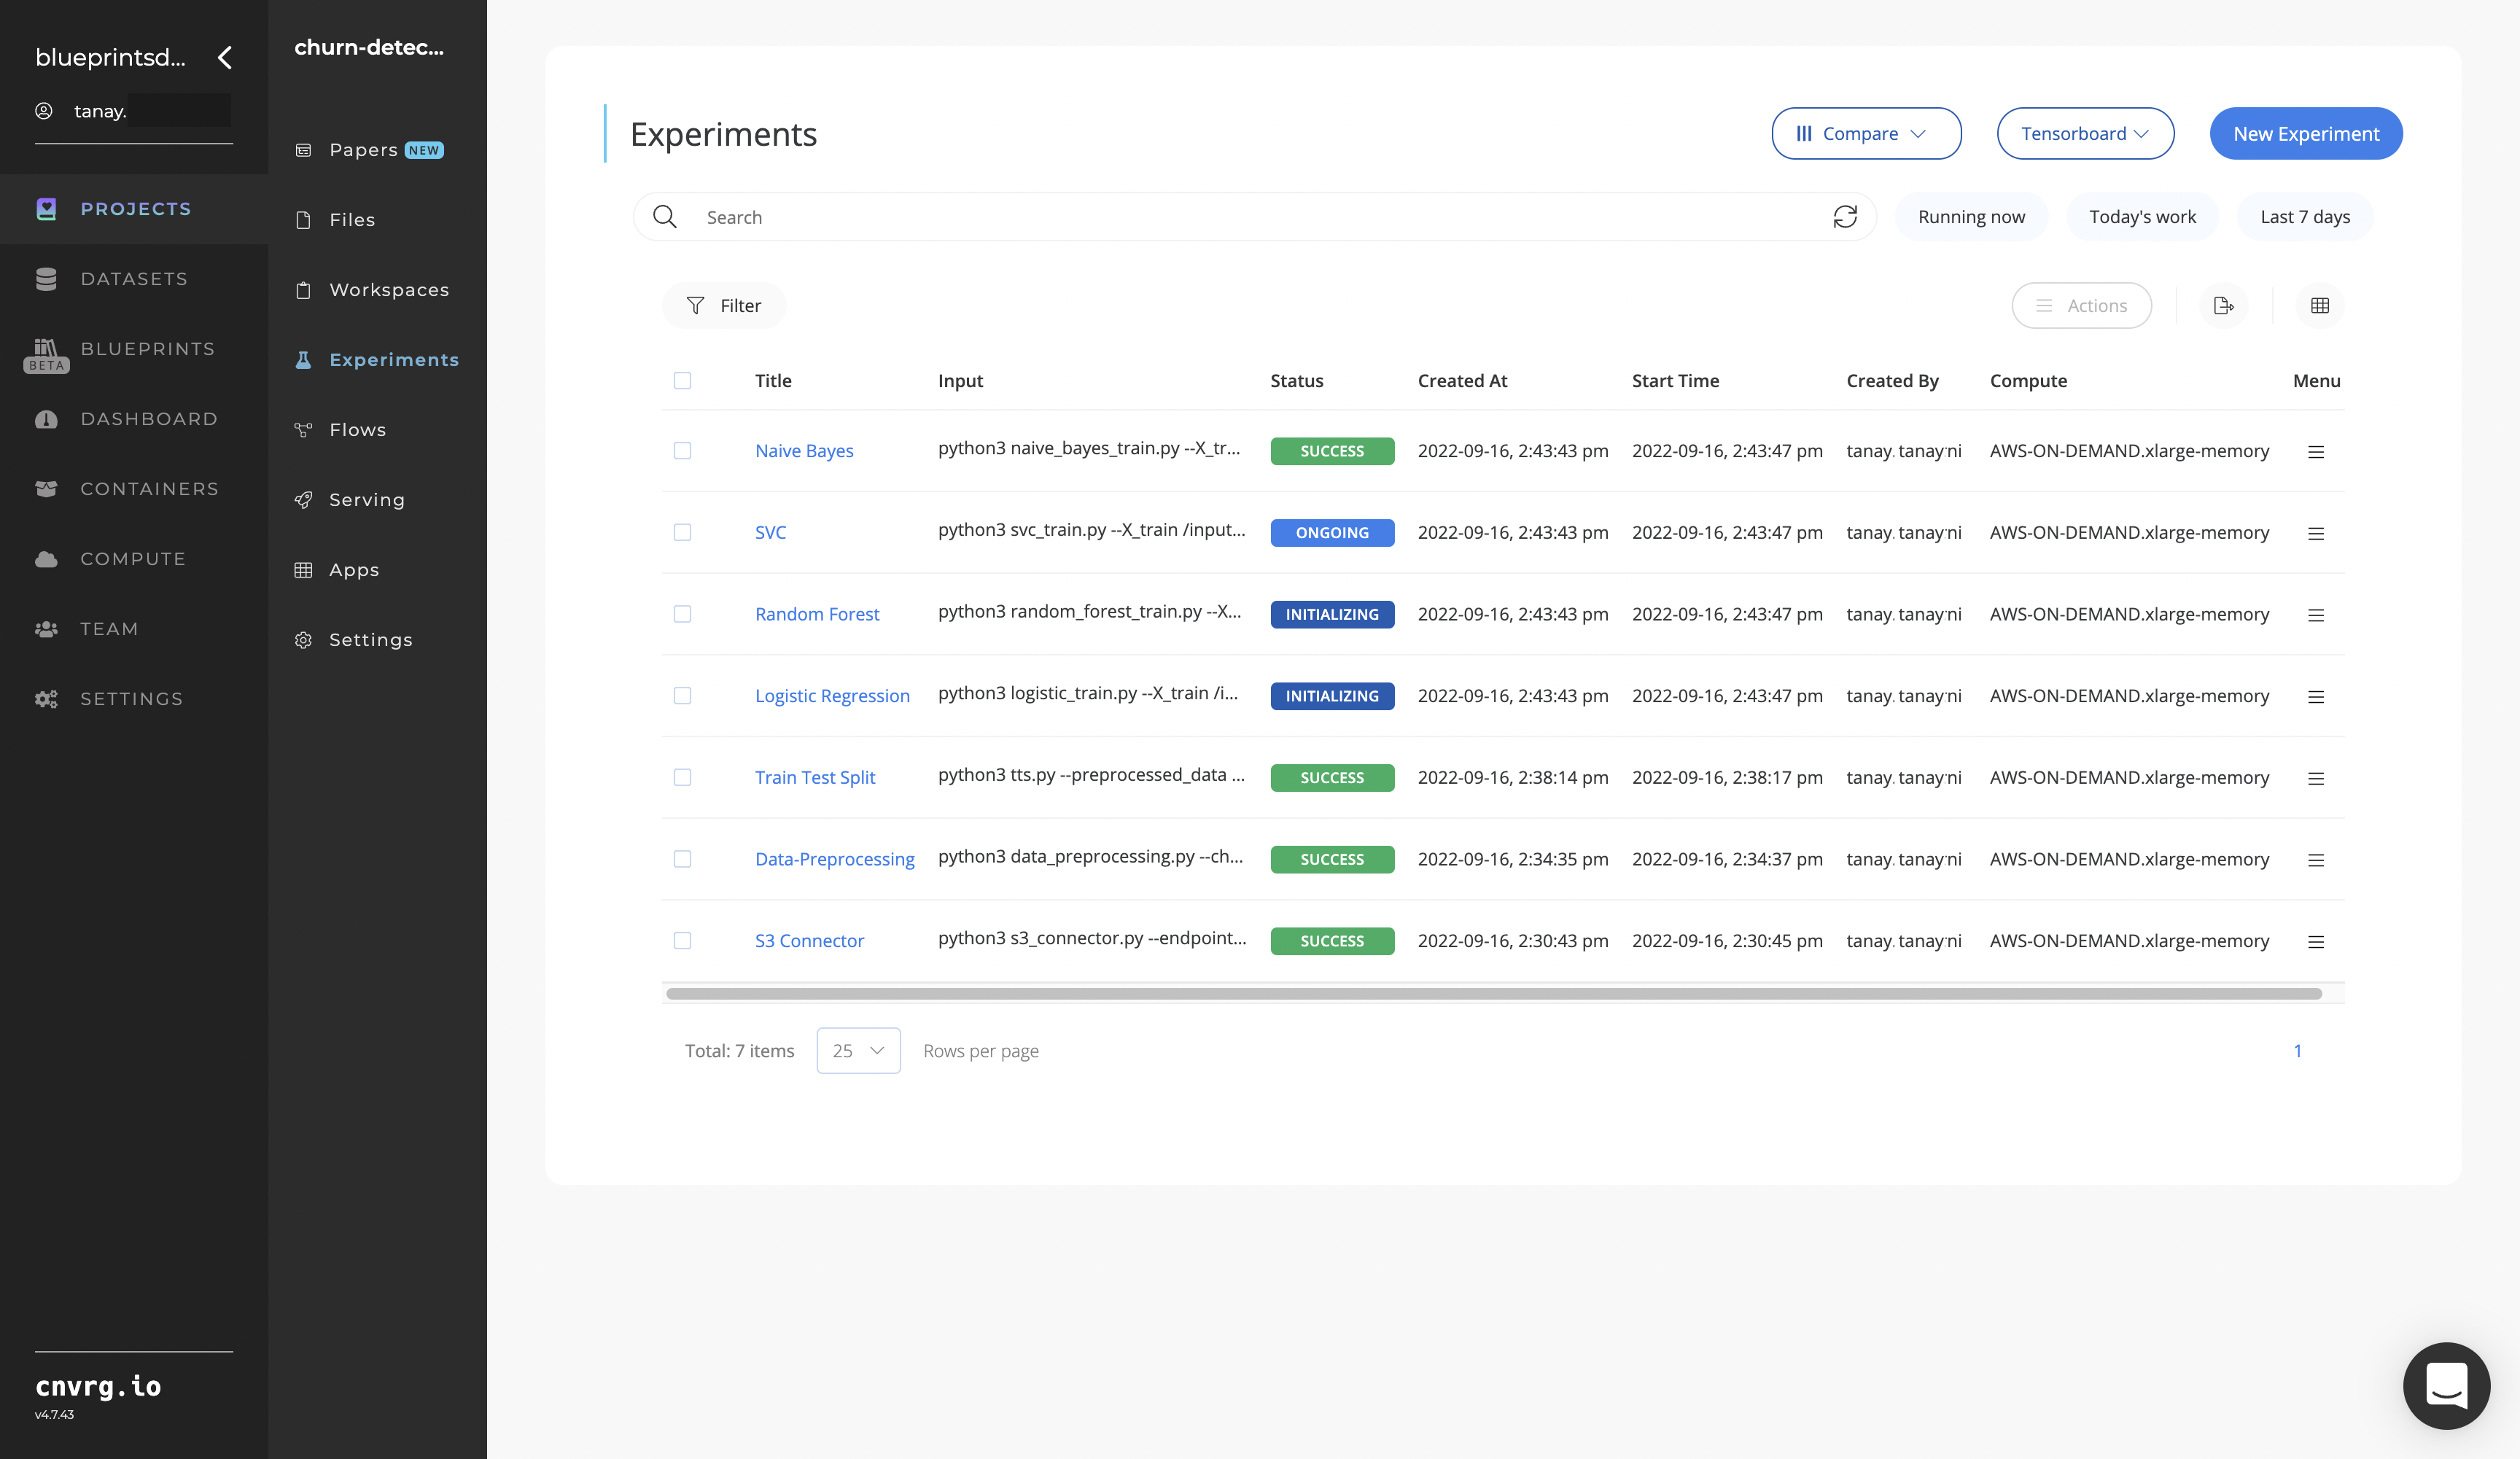Click the refresh icon in search bar
This screenshot has width=2520, height=1459.
point(1845,217)
